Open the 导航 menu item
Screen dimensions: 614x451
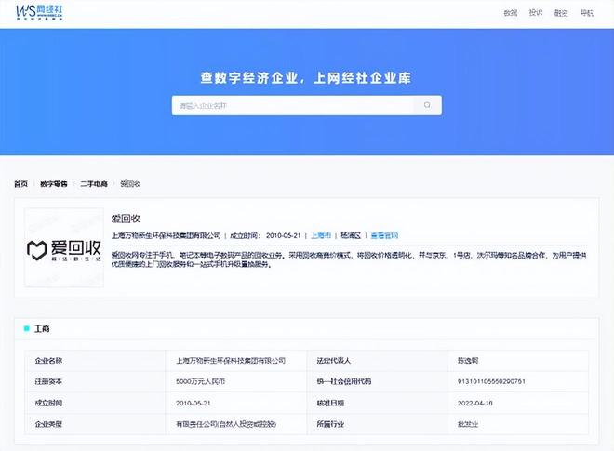pos(587,13)
